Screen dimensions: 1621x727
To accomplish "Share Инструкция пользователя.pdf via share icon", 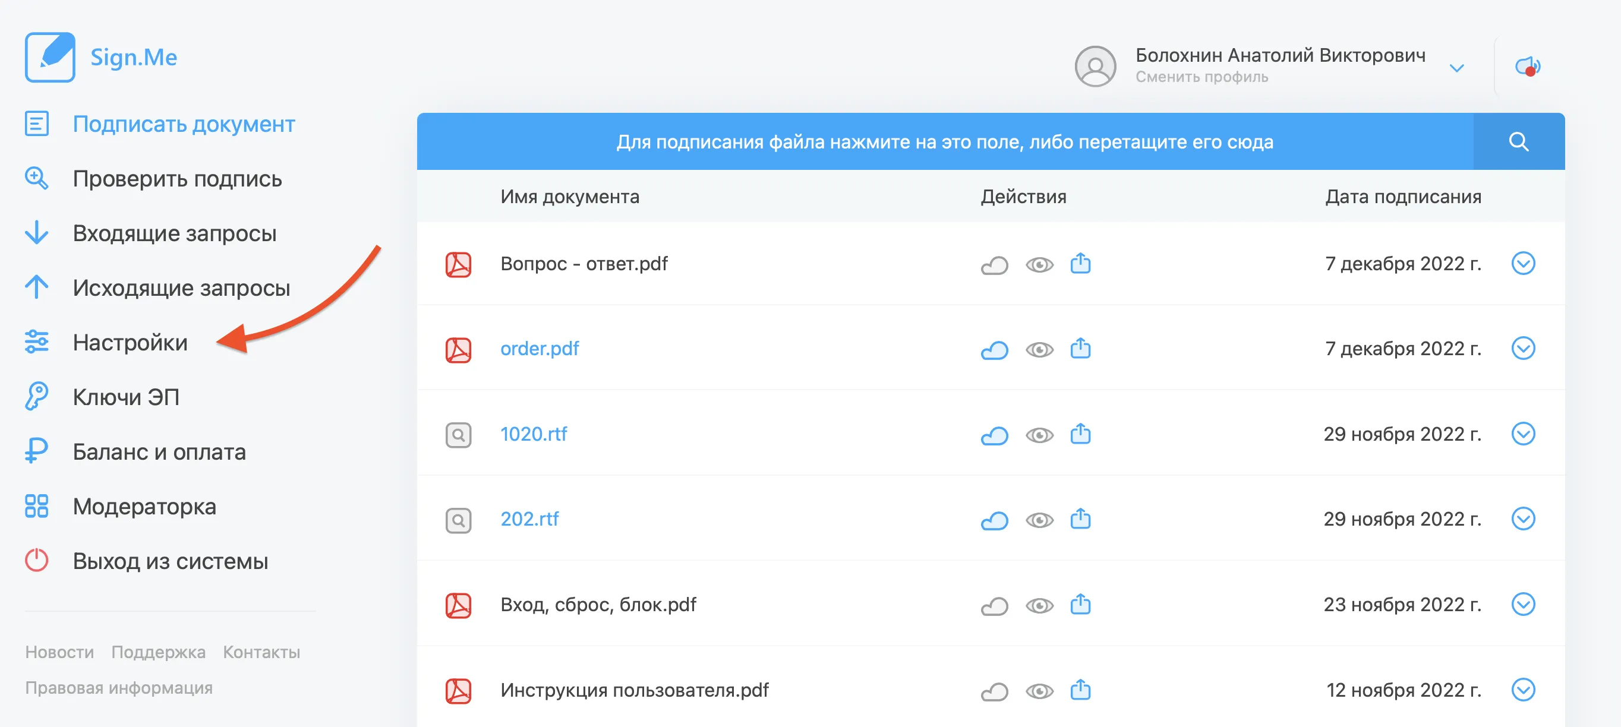I will coord(1080,689).
